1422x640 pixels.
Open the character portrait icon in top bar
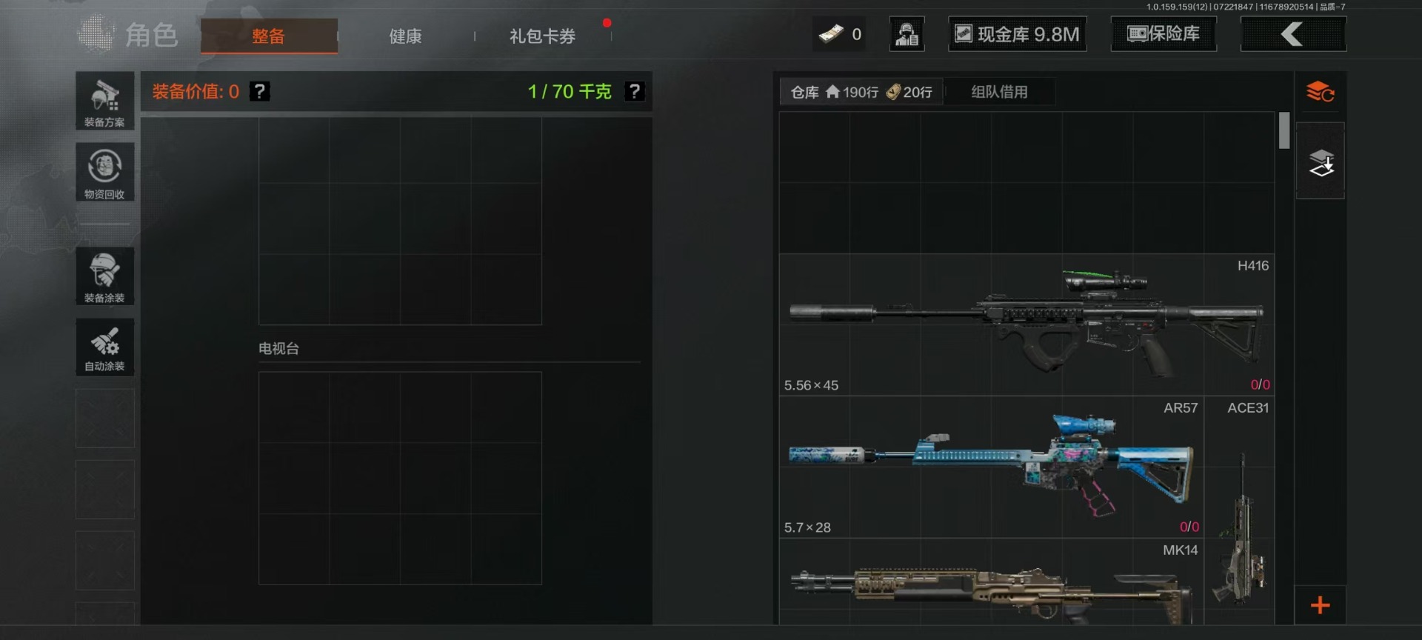click(907, 34)
